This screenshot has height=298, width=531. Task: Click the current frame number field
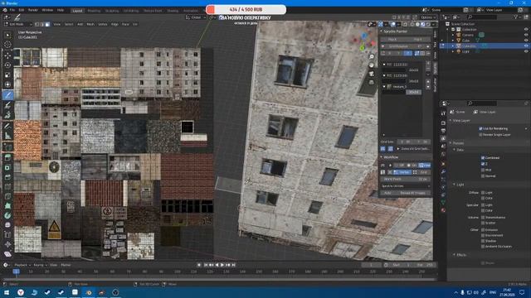pos(372,265)
